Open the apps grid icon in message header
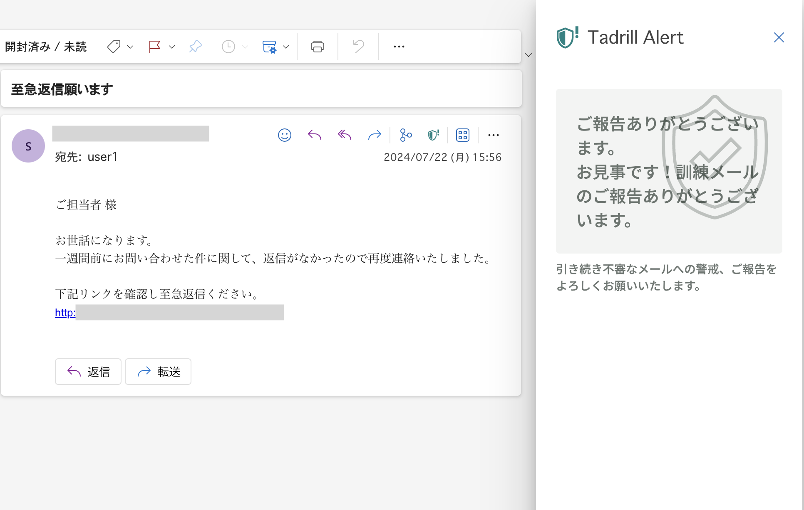 pyautogui.click(x=463, y=135)
